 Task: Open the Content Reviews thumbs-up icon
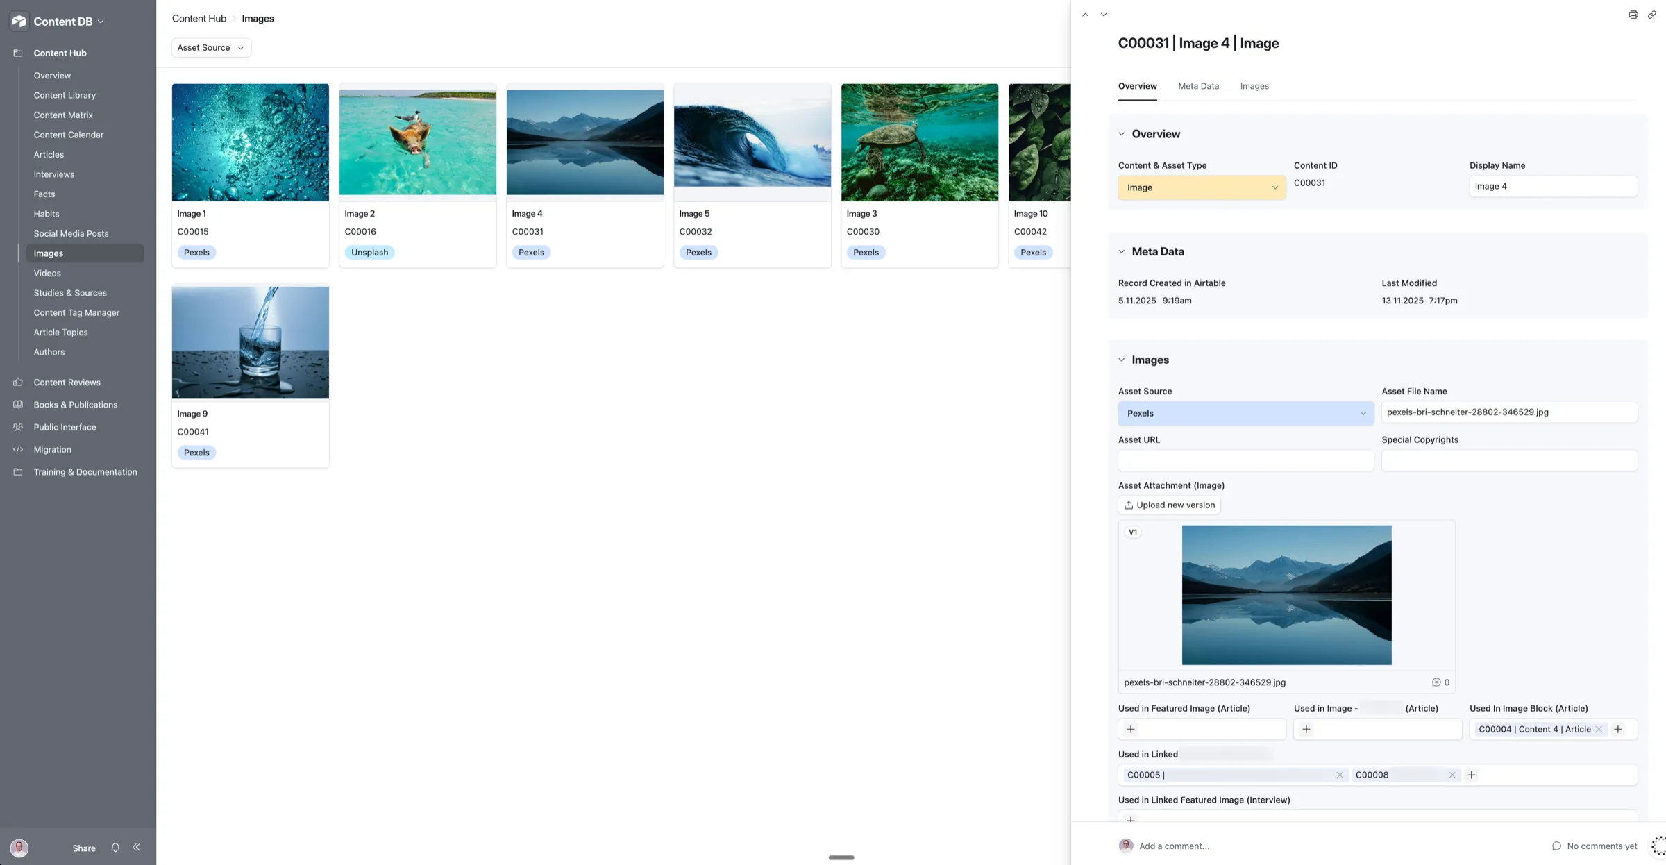(x=18, y=382)
